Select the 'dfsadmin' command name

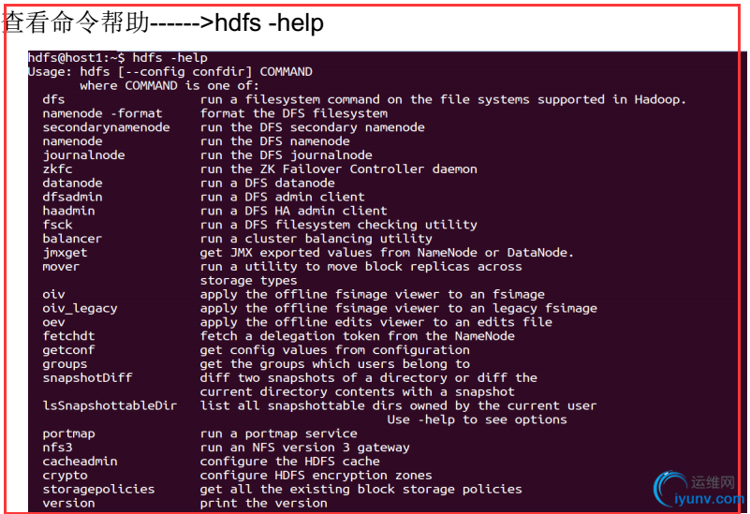coord(72,197)
